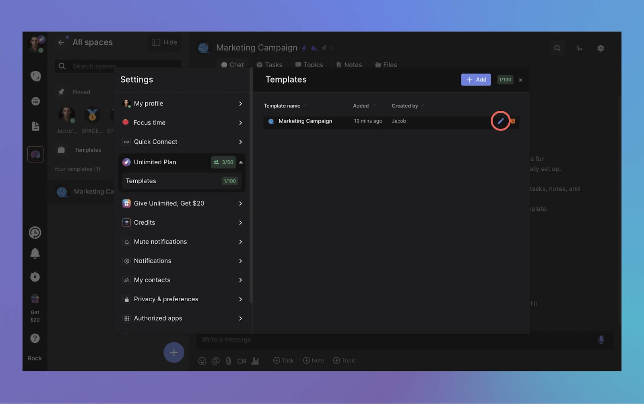Attach file with paperclip icon
The height and width of the screenshot is (404, 644).
(228, 361)
